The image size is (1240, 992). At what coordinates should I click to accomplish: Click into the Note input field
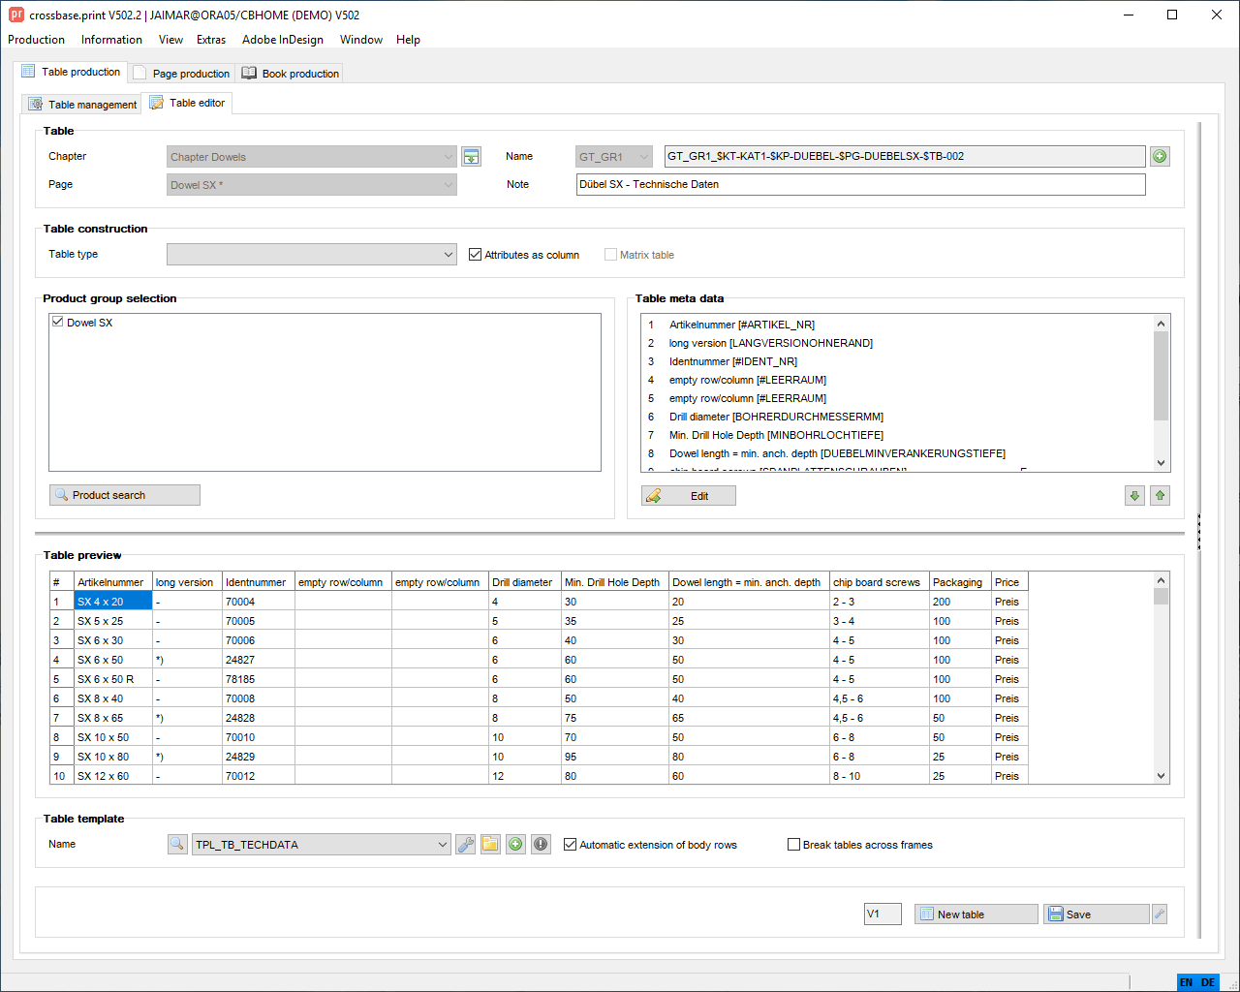pos(860,184)
